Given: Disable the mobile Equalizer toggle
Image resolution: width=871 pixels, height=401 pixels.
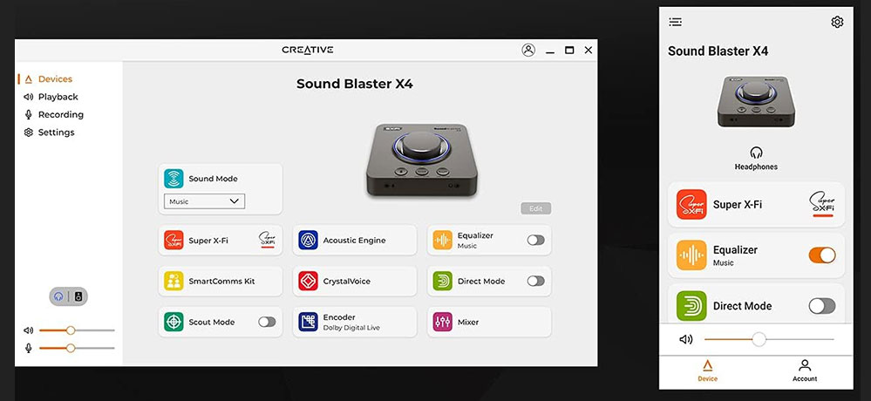Looking at the screenshot, I should coord(821,255).
